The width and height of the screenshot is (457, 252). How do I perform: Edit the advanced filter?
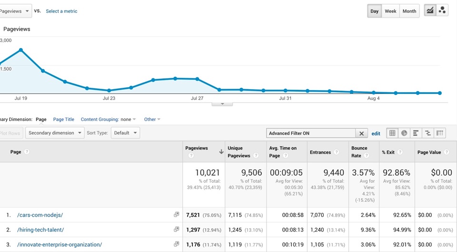376,133
